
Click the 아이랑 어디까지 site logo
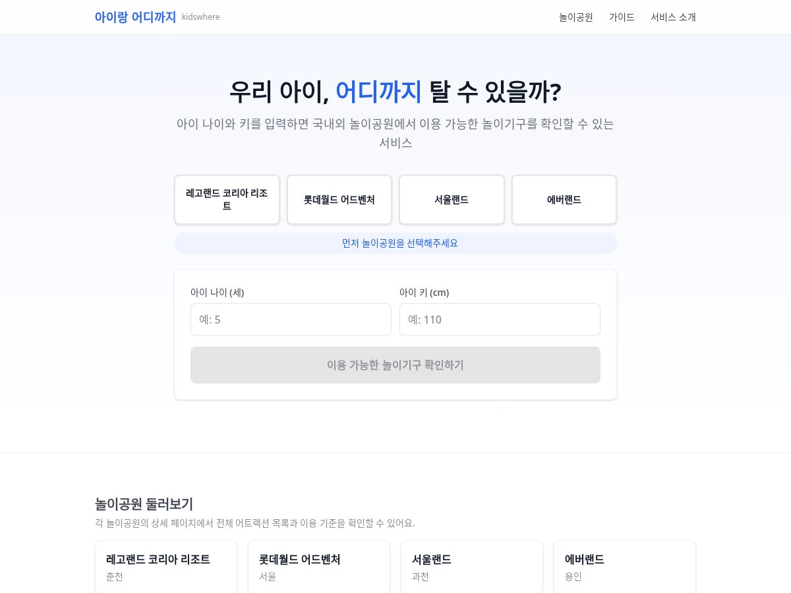tap(135, 17)
